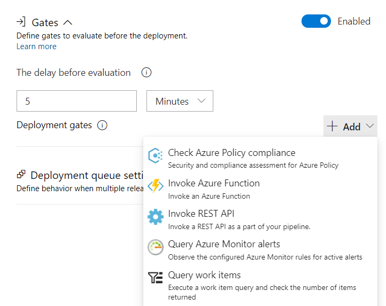Click the delay value input field
Screen dimensions: 386x306
(76, 101)
